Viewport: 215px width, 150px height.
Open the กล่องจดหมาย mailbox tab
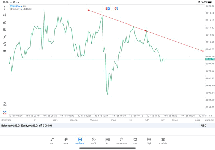point(121,141)
